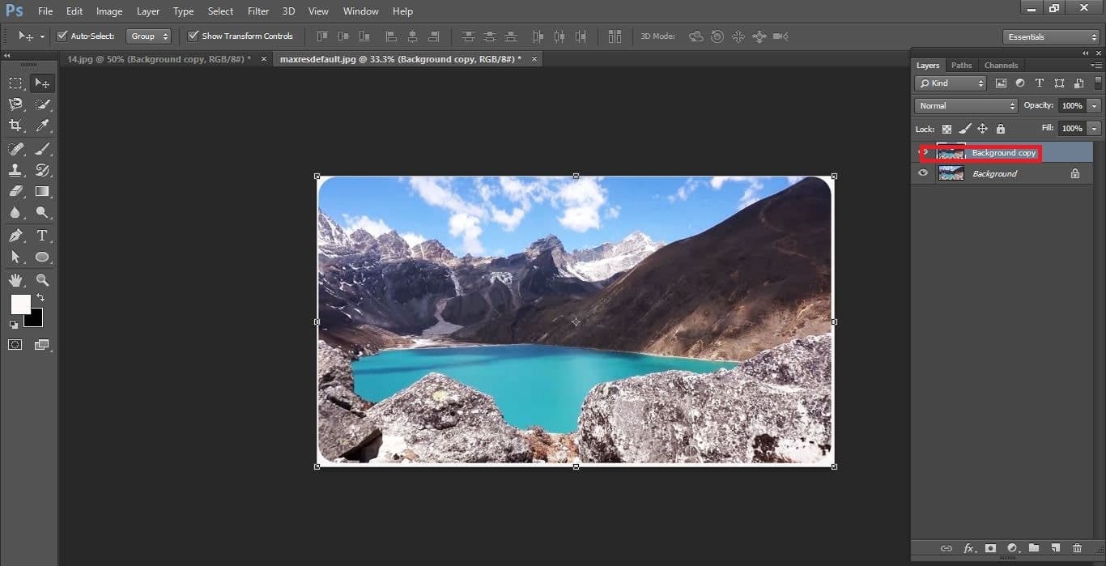The height and width of the screenshot is (566, 1106).
Task: Disable Show Transform Controls
Action: click(x=193, y=36)
